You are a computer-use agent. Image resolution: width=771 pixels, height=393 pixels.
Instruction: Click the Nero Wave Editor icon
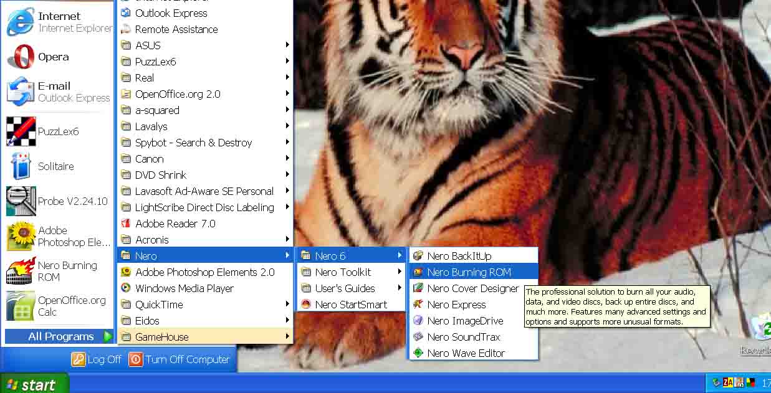tap(418, 353)
